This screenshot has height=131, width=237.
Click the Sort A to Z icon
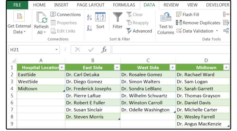pyautogui.click(x=89, y=17)
